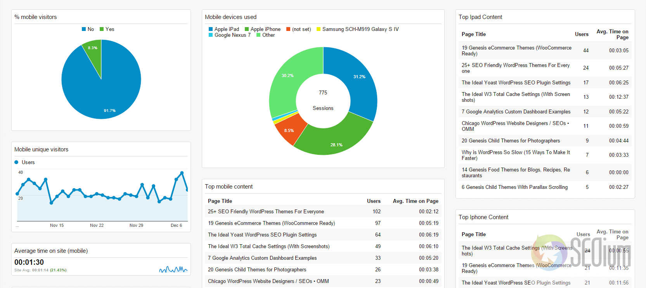Click the 'Mobile unique visitors' widget title

[41, 149]
